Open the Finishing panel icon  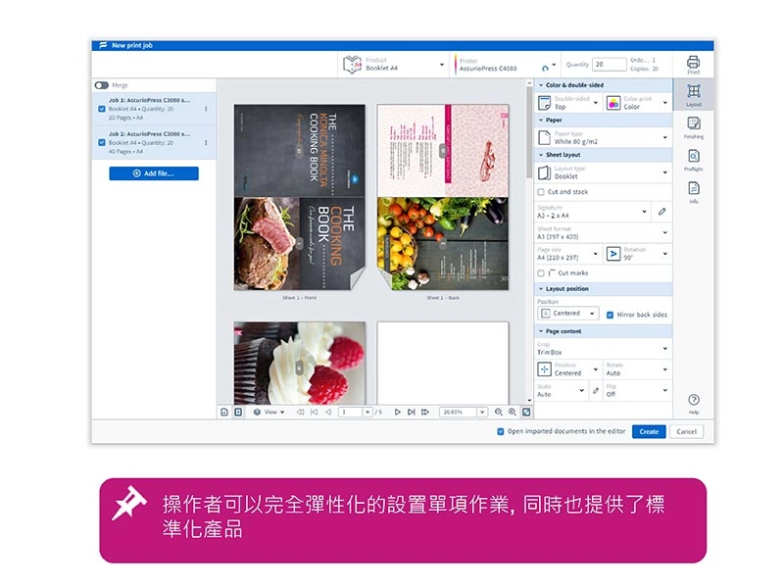693,124
